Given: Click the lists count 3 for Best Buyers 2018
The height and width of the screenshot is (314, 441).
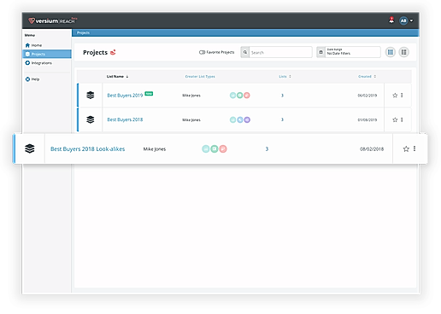Looking at the screenshot, I should click(282, 119).
